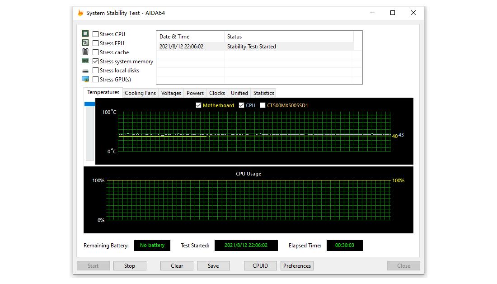
Task: Open the Voltages tab
Action: tap(171, 93)
